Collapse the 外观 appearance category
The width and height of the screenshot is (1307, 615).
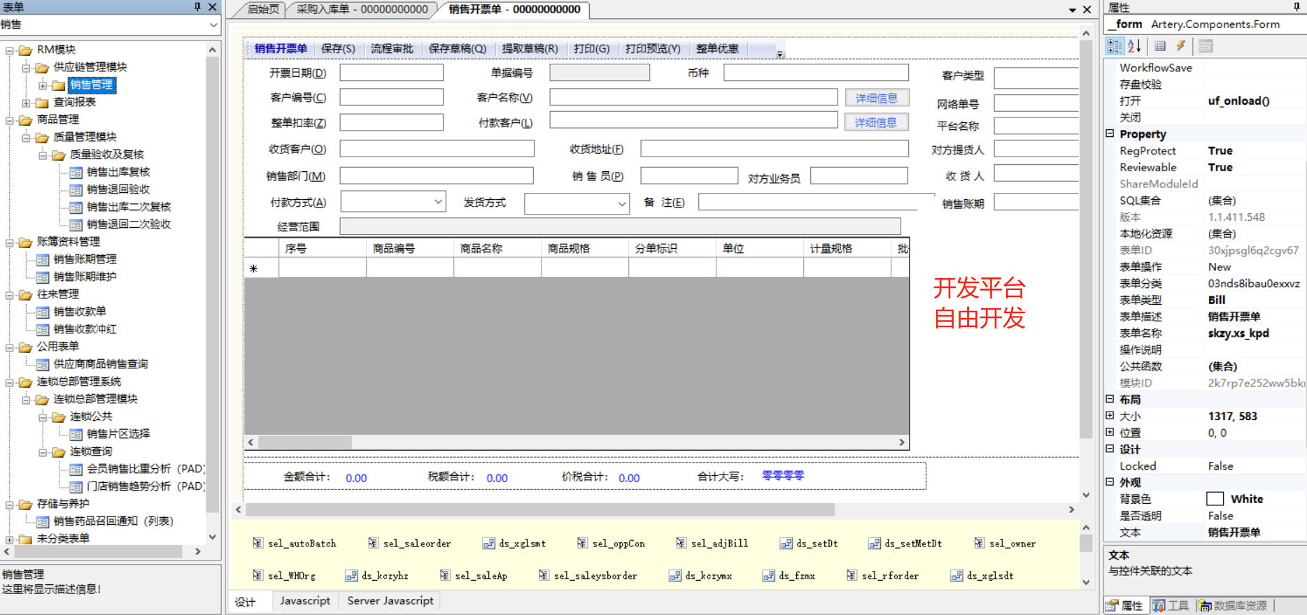click(x=1110, y=482)
